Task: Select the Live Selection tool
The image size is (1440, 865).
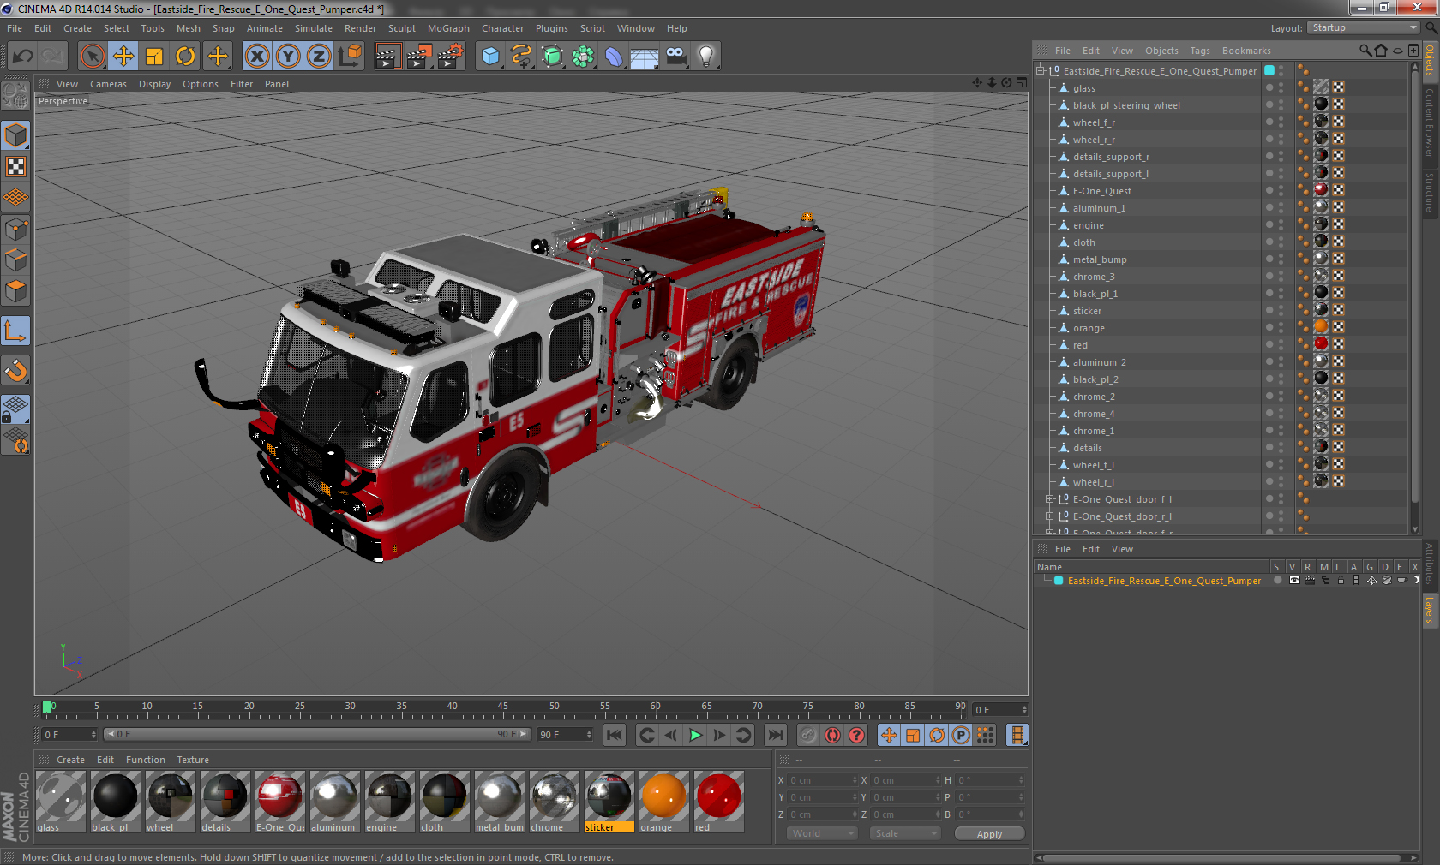Action: [x=93, y=57]
